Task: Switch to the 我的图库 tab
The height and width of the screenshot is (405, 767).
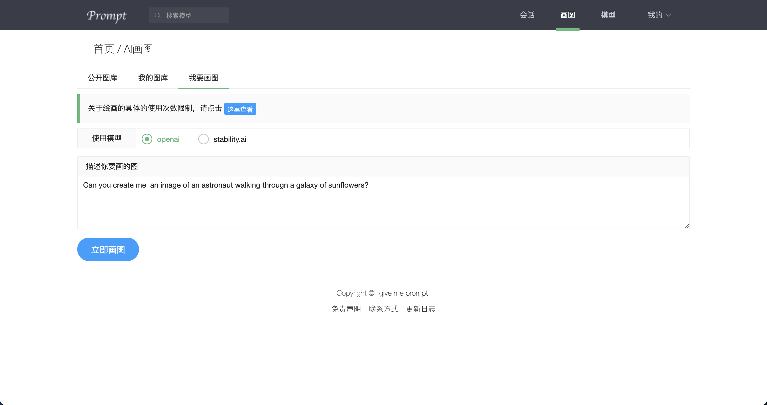Action: pyautogui.click(x=153, y=78)
